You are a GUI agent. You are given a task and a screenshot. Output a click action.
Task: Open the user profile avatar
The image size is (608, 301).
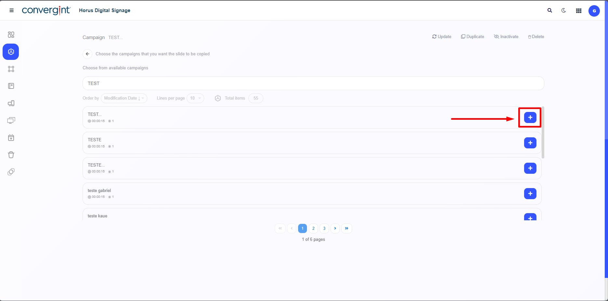(594, 11)
